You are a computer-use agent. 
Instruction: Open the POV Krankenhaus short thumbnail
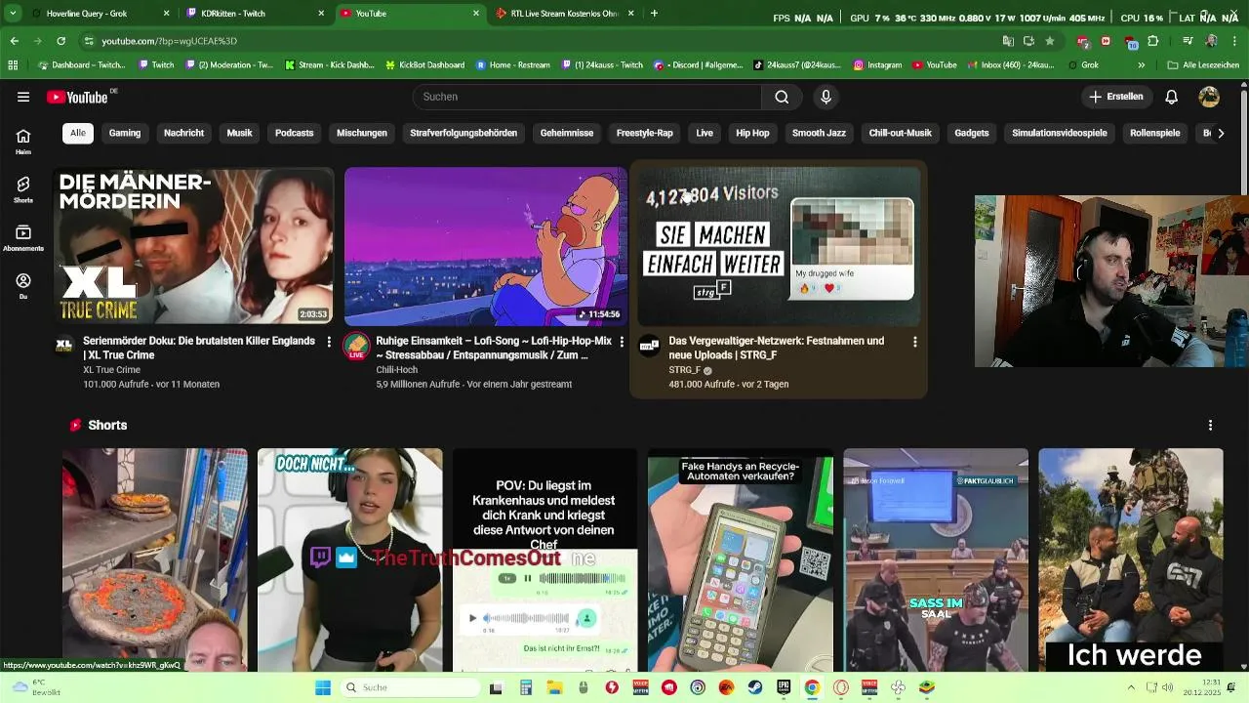tap(544, 560)
